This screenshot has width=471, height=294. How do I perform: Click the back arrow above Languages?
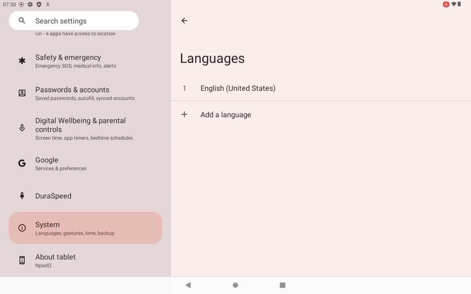tap(184, 20)
